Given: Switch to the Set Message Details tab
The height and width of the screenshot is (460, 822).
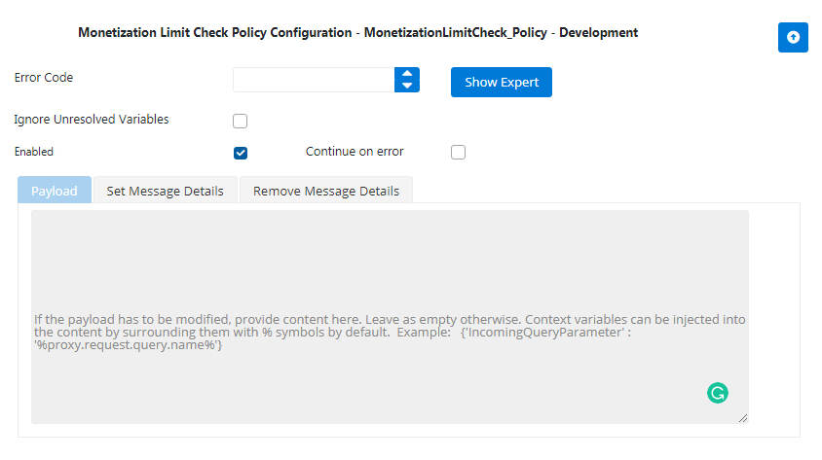Looking at the screenshot, I should point(166,191).
